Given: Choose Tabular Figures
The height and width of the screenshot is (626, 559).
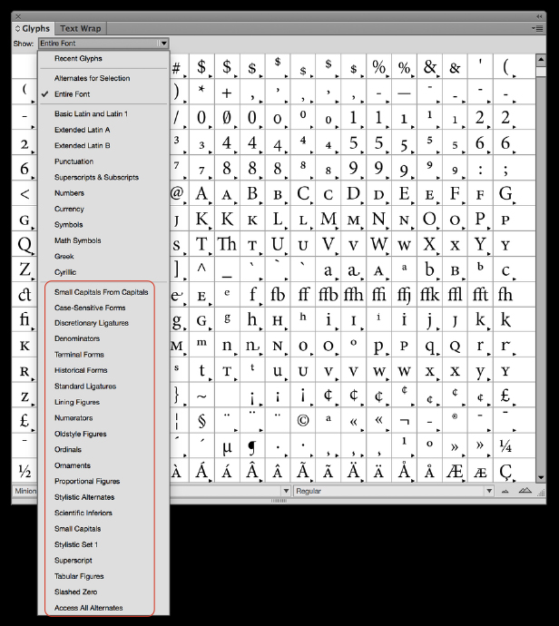Looking at the screenshot, I should coord(103,576).
